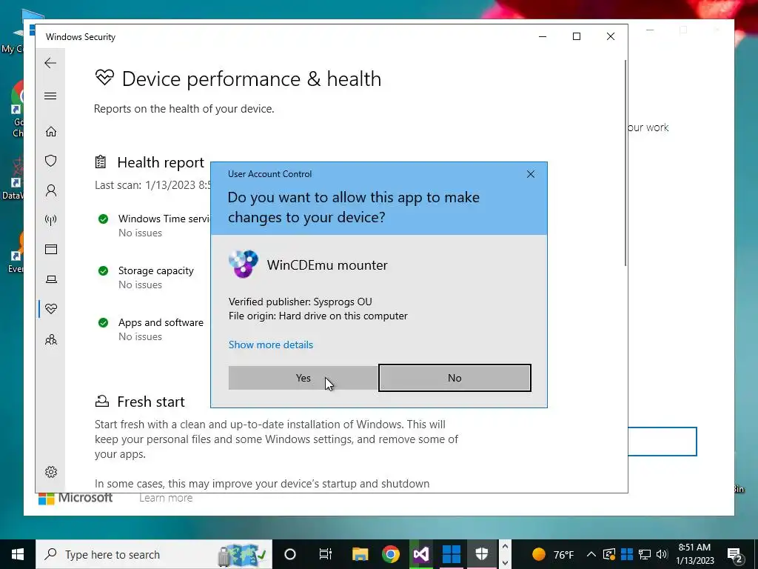Open Windows Security hamburger menu
Image resolution: width=758 pixels, height=569 pixels.
pos(50,96)
